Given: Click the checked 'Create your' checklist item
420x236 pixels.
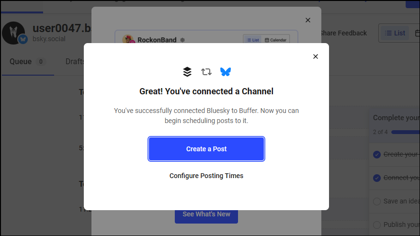Looking at the screenshot, I should 396,154.
